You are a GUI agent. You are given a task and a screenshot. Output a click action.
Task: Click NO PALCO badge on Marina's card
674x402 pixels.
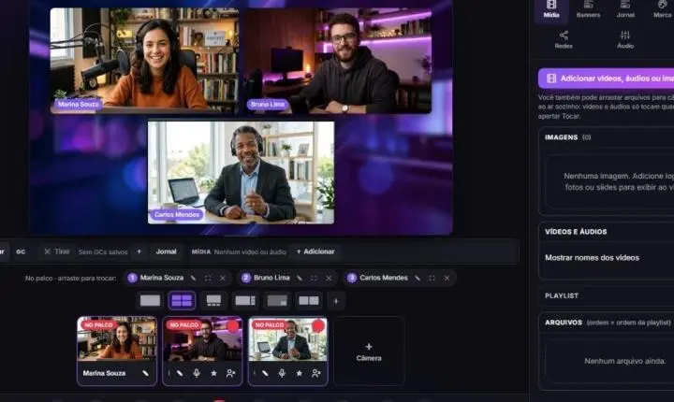pos(98,324)
